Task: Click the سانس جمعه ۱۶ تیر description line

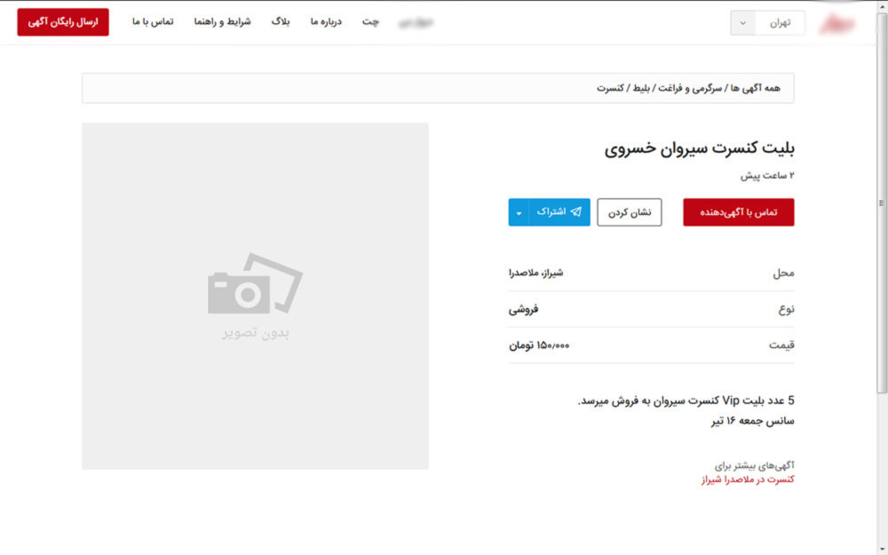Action: (753, 421)
